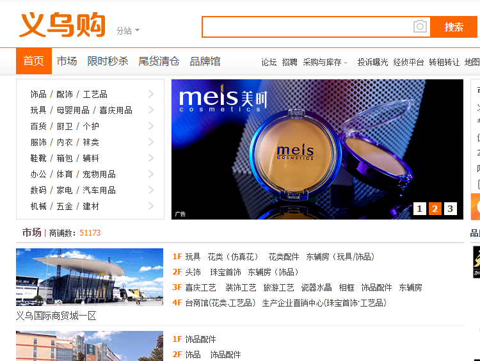Open the 品牌馆 tab
The width and height of the screenshot is (480, 361).
tap(205, 61)
